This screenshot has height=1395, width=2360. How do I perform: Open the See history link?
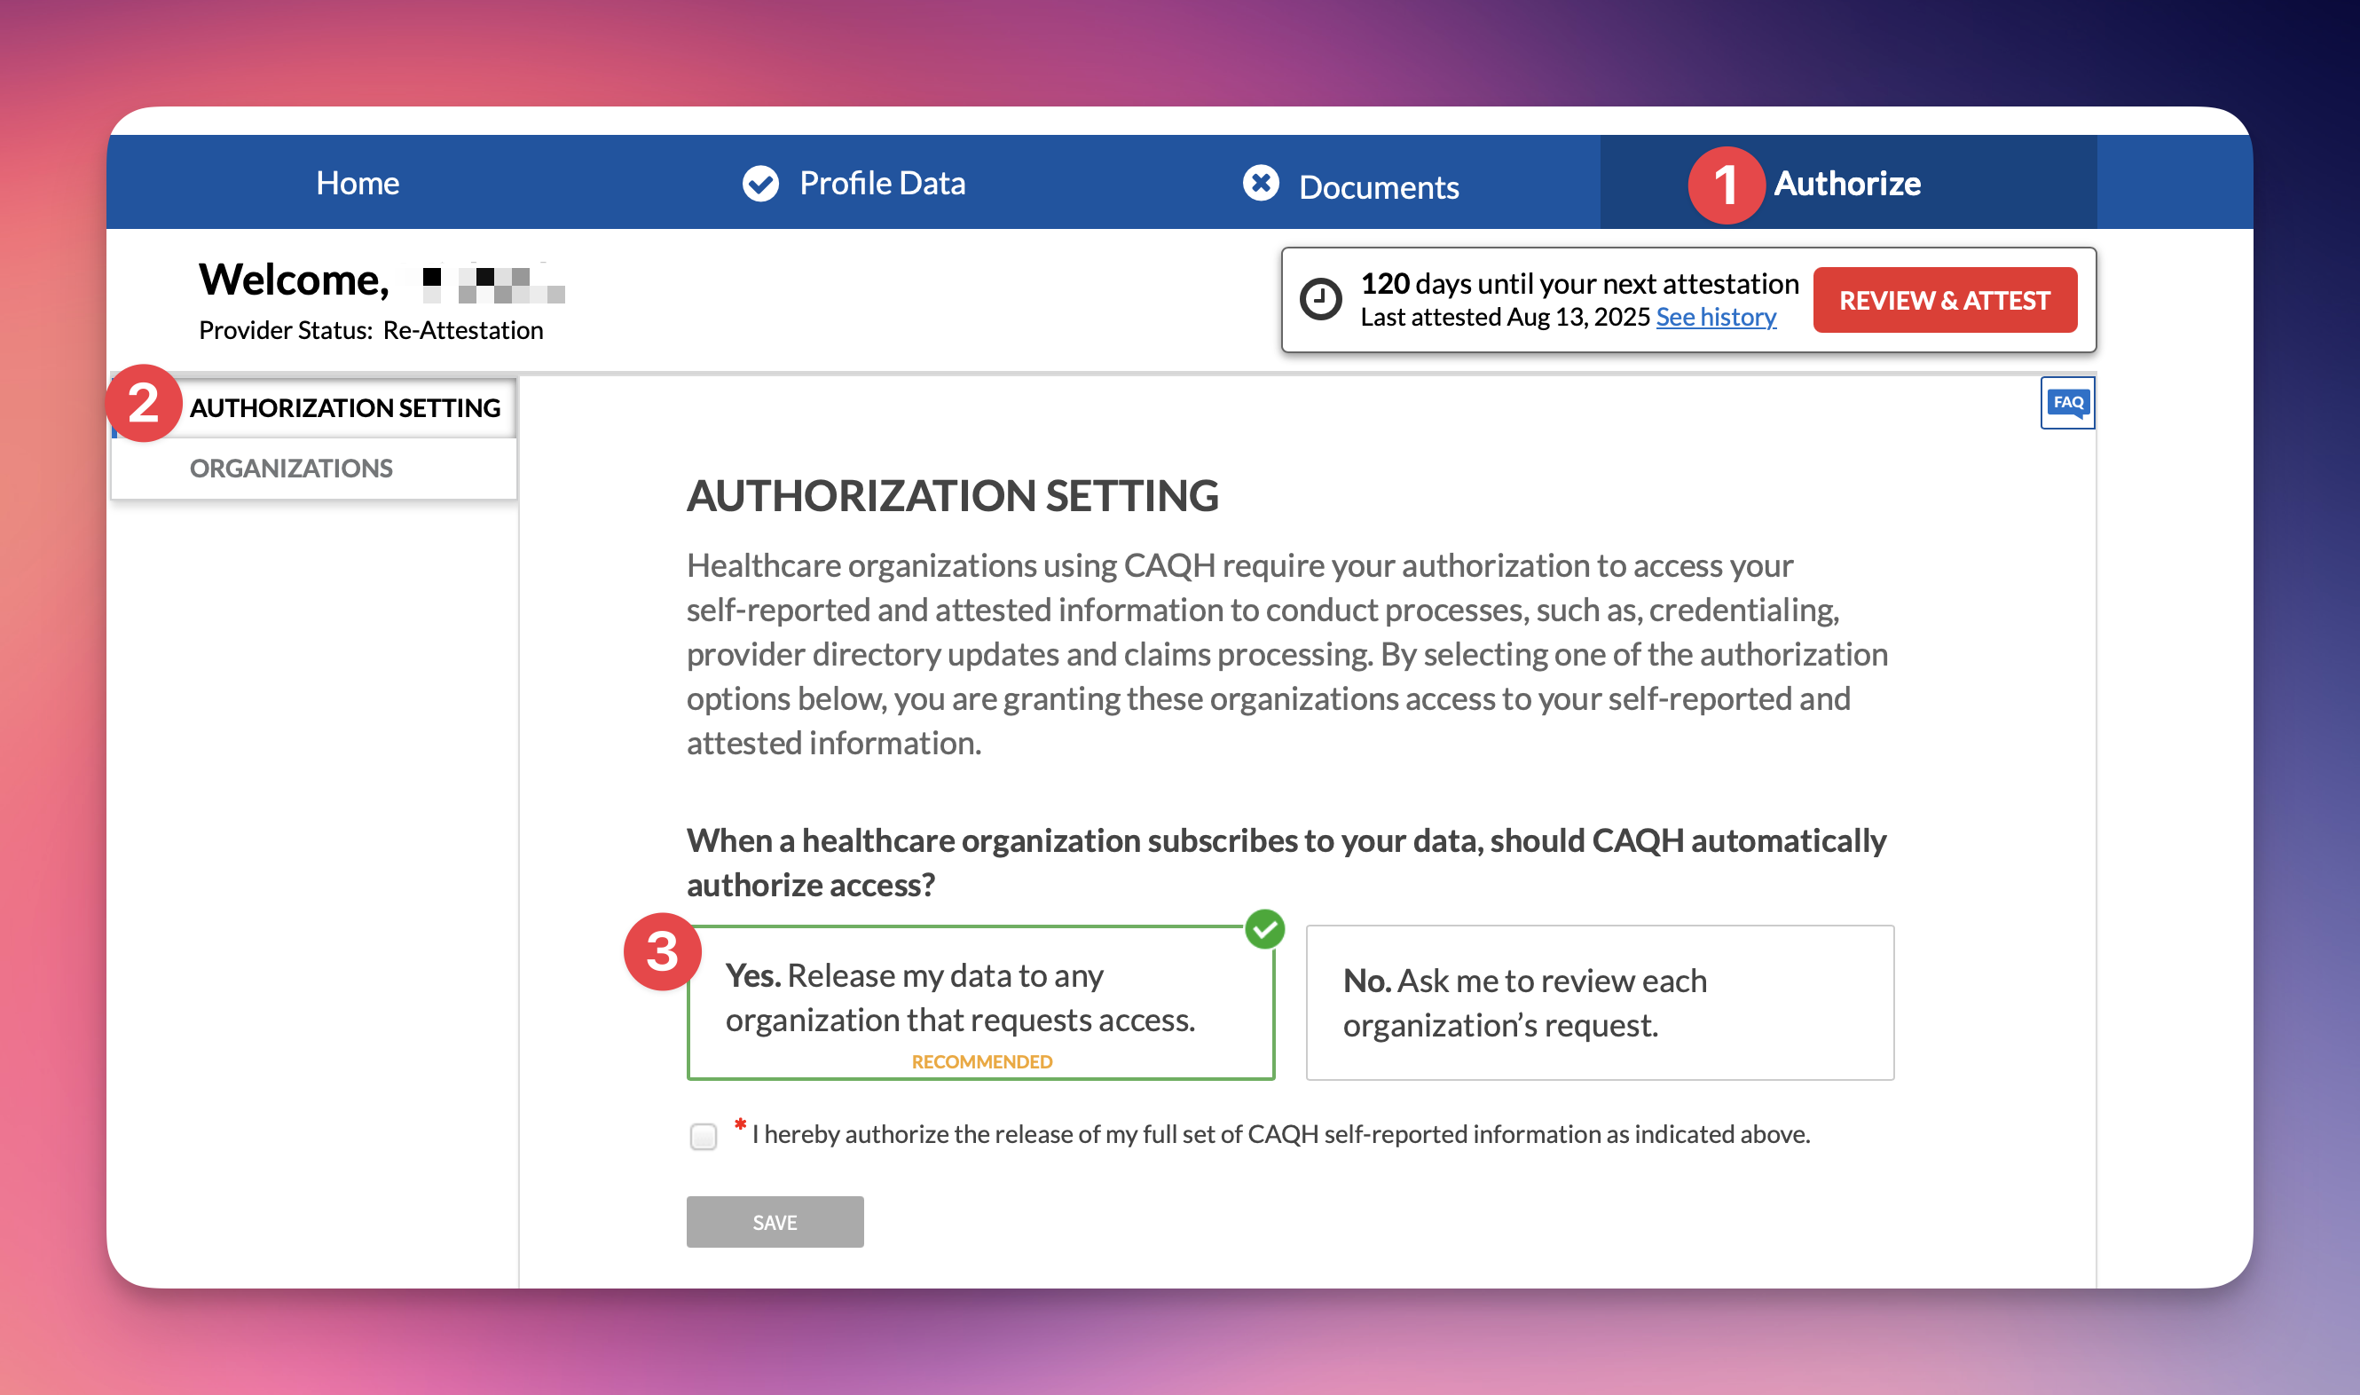click(1715, 317)
